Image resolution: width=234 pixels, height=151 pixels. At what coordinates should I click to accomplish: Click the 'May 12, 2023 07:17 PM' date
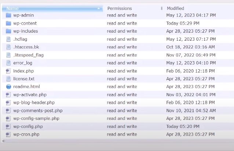tap(191, 39)
